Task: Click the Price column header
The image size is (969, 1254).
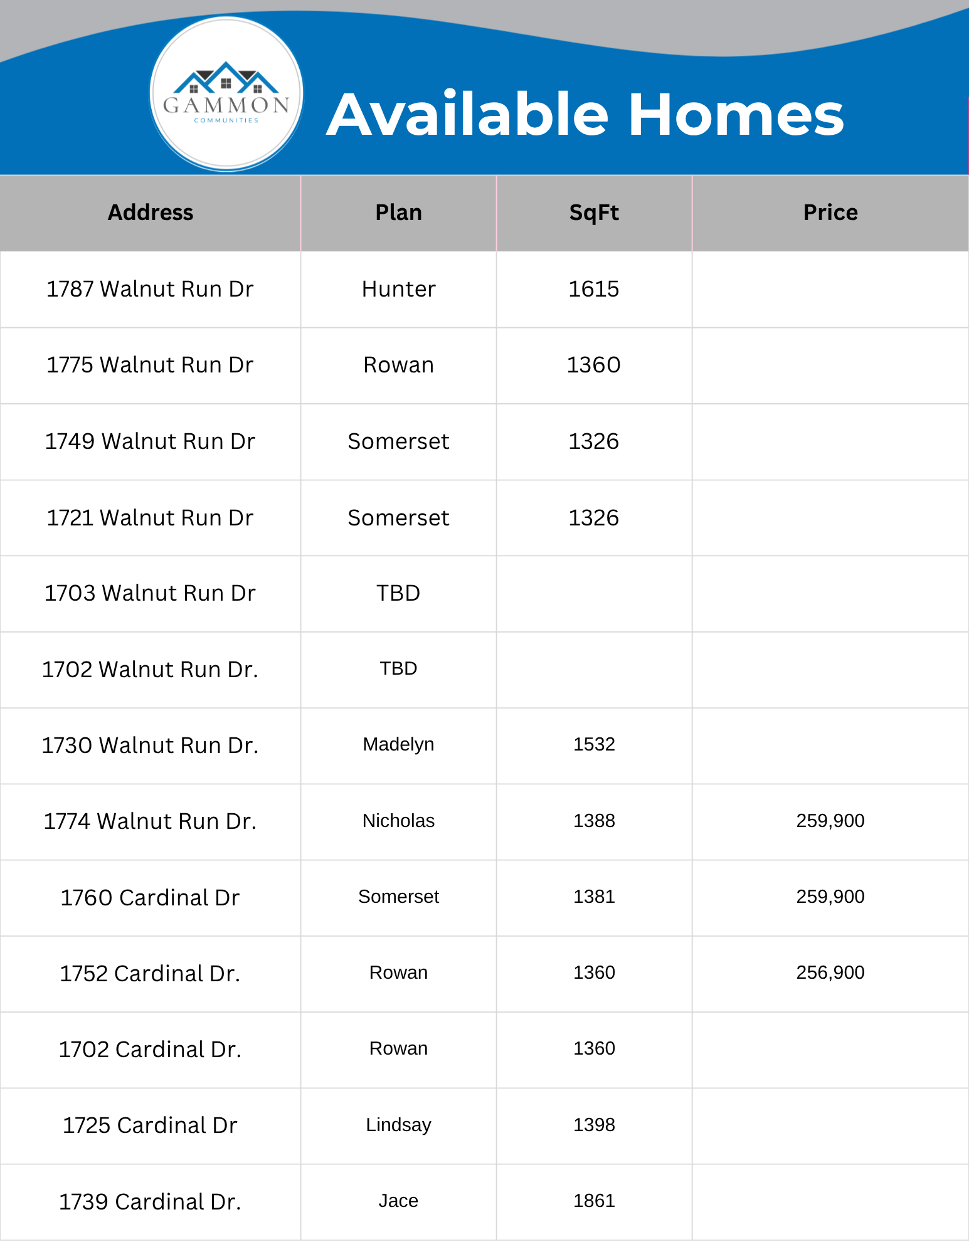Action: pos(830,213)
